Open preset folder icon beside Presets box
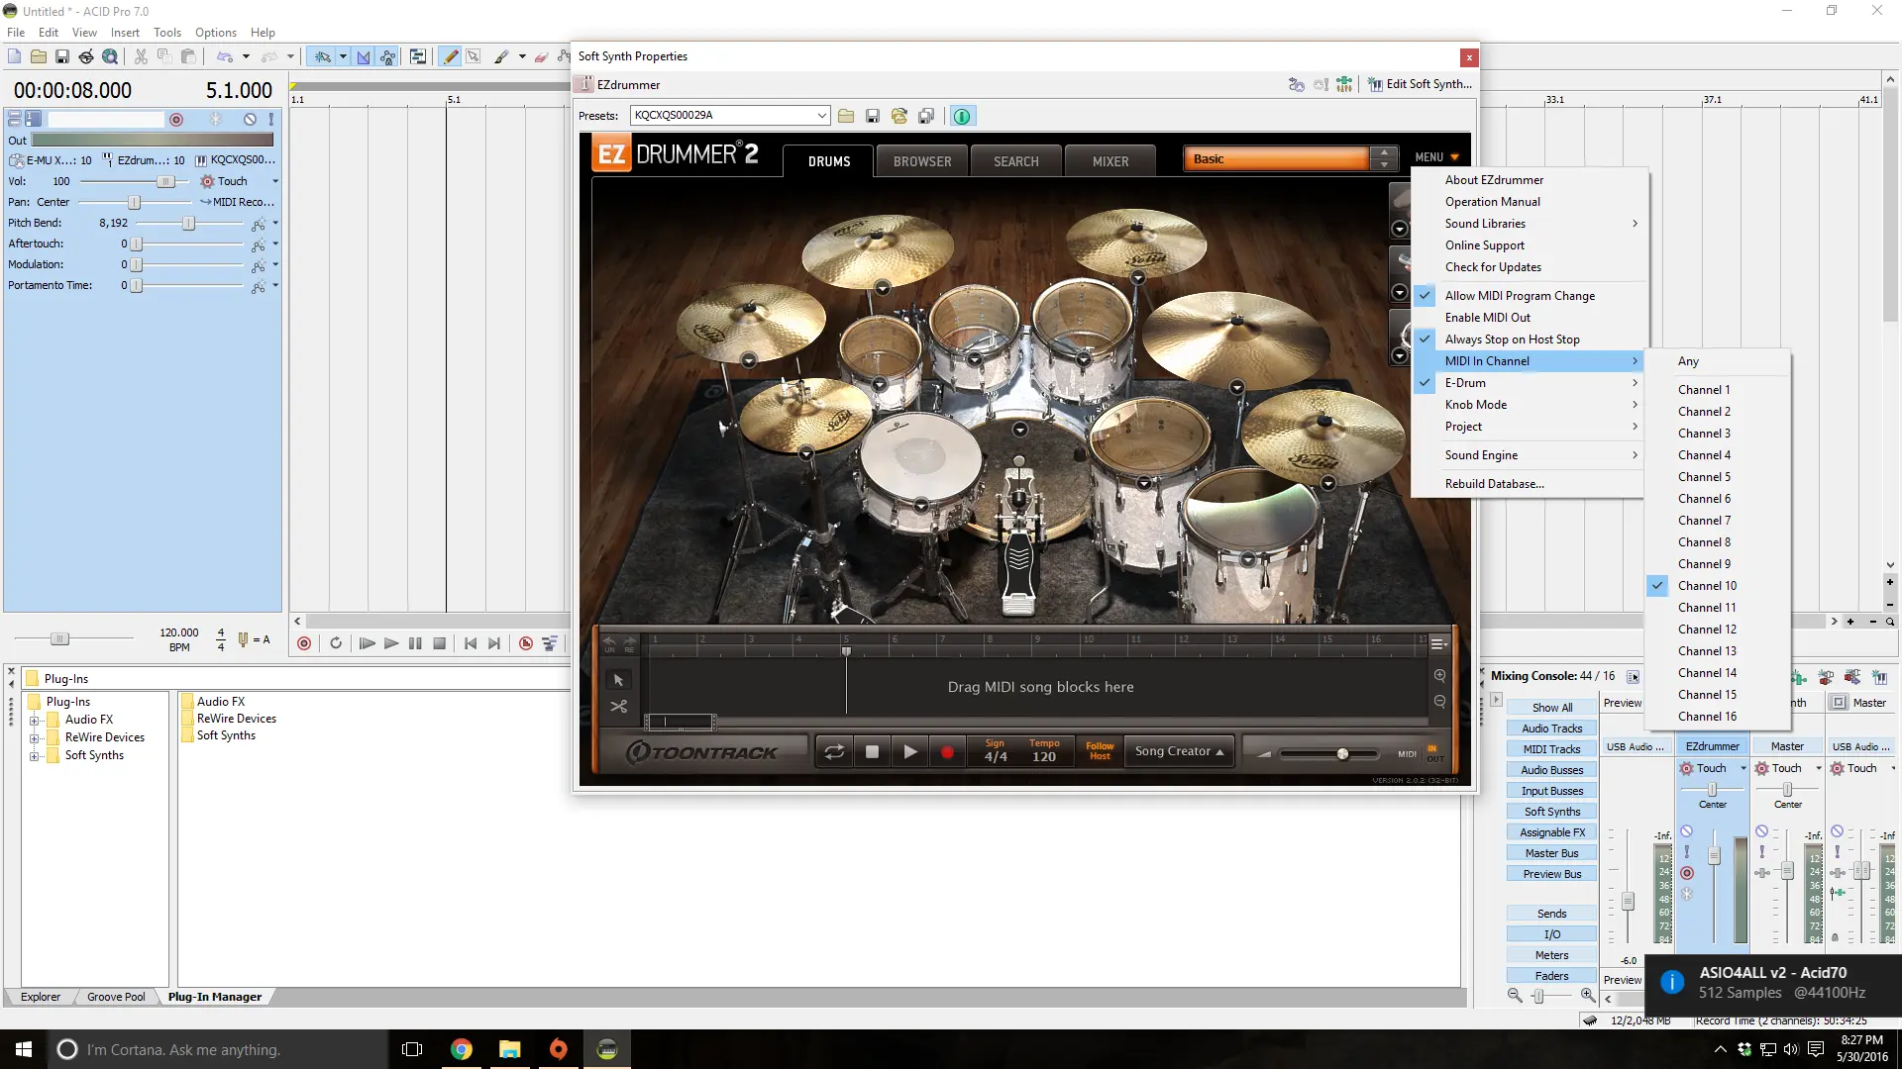 (x=846, y=116)
